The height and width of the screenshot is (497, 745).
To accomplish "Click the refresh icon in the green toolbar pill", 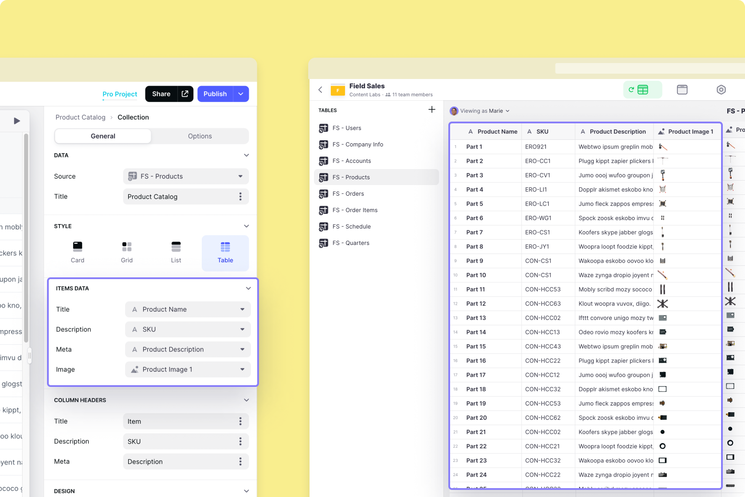I will click(x=631, y=89).
